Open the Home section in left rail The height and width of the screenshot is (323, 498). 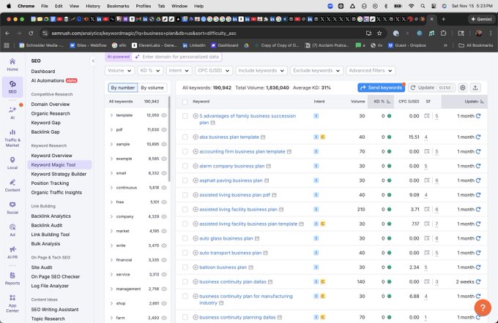click(x=12, y=64)
